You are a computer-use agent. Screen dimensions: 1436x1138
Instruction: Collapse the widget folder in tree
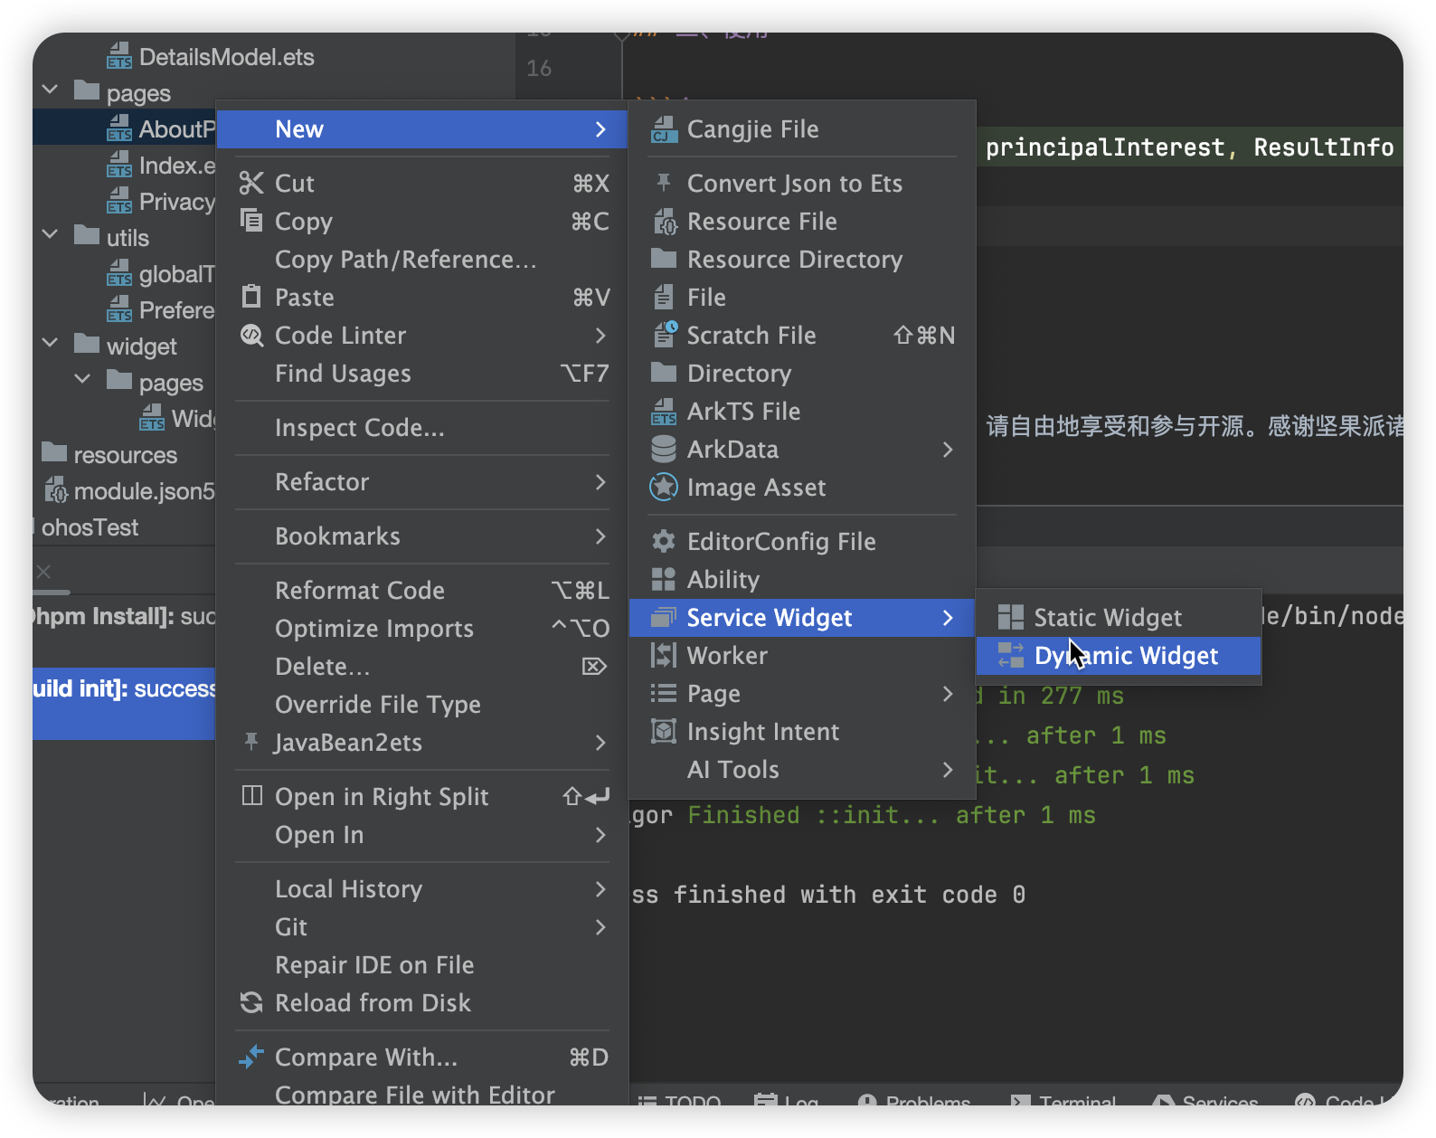[x=51, y=345]
